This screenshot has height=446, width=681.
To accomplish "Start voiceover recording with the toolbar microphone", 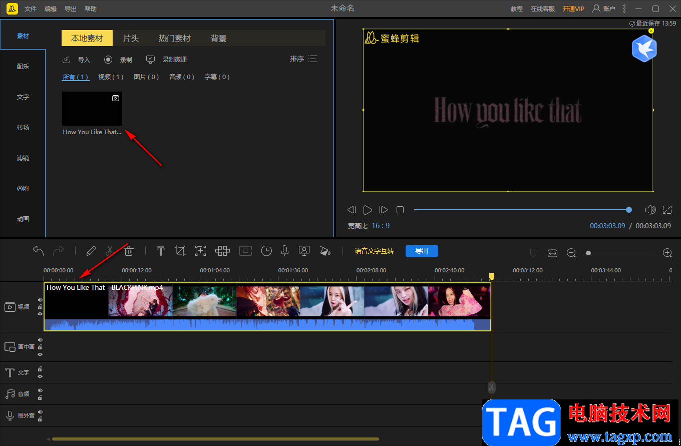I will 285,251.
